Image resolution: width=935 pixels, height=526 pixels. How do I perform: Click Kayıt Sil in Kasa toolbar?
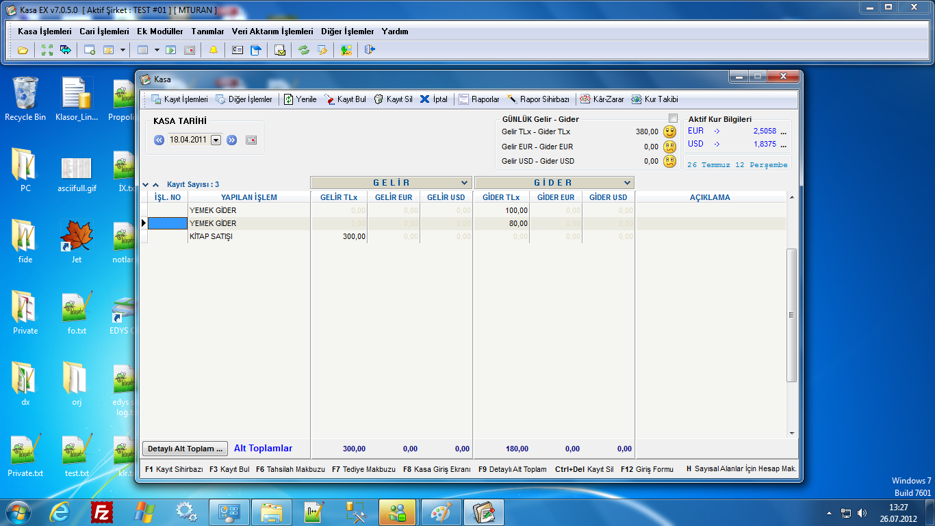(x=394, y=99)
